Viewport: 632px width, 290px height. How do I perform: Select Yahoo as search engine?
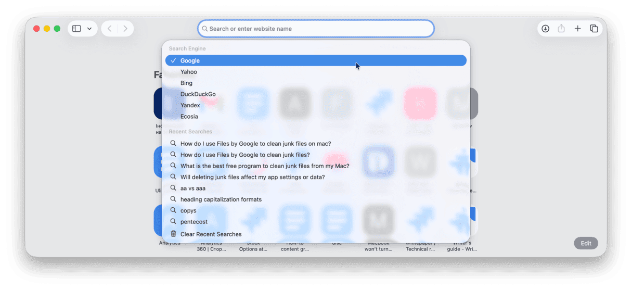click(x=316, y=72)
